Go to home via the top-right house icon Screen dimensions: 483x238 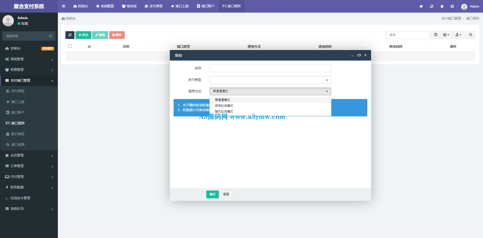(x=421, y=6)
